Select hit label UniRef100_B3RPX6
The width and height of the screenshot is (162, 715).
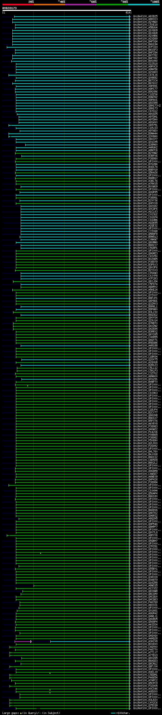[x=145, y=156]
